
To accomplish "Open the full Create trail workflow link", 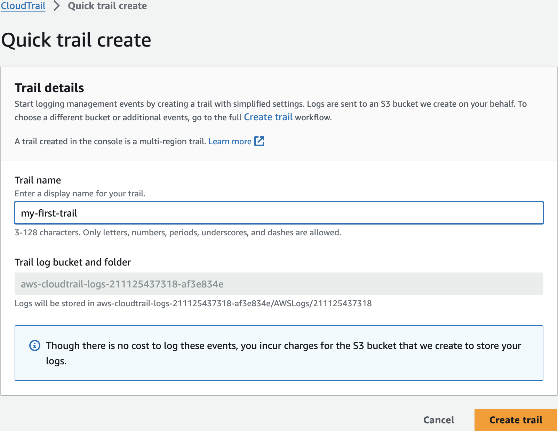I will tap(268, 117).
